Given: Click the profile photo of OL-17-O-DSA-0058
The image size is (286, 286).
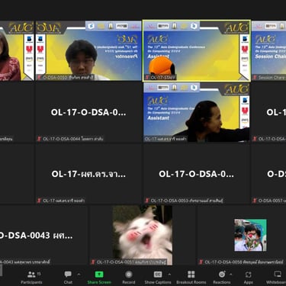Looking at the screenshot, I should click(250, 235).
